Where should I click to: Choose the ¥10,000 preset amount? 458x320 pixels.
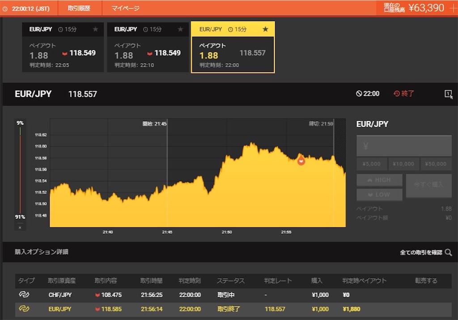[403, 164]
